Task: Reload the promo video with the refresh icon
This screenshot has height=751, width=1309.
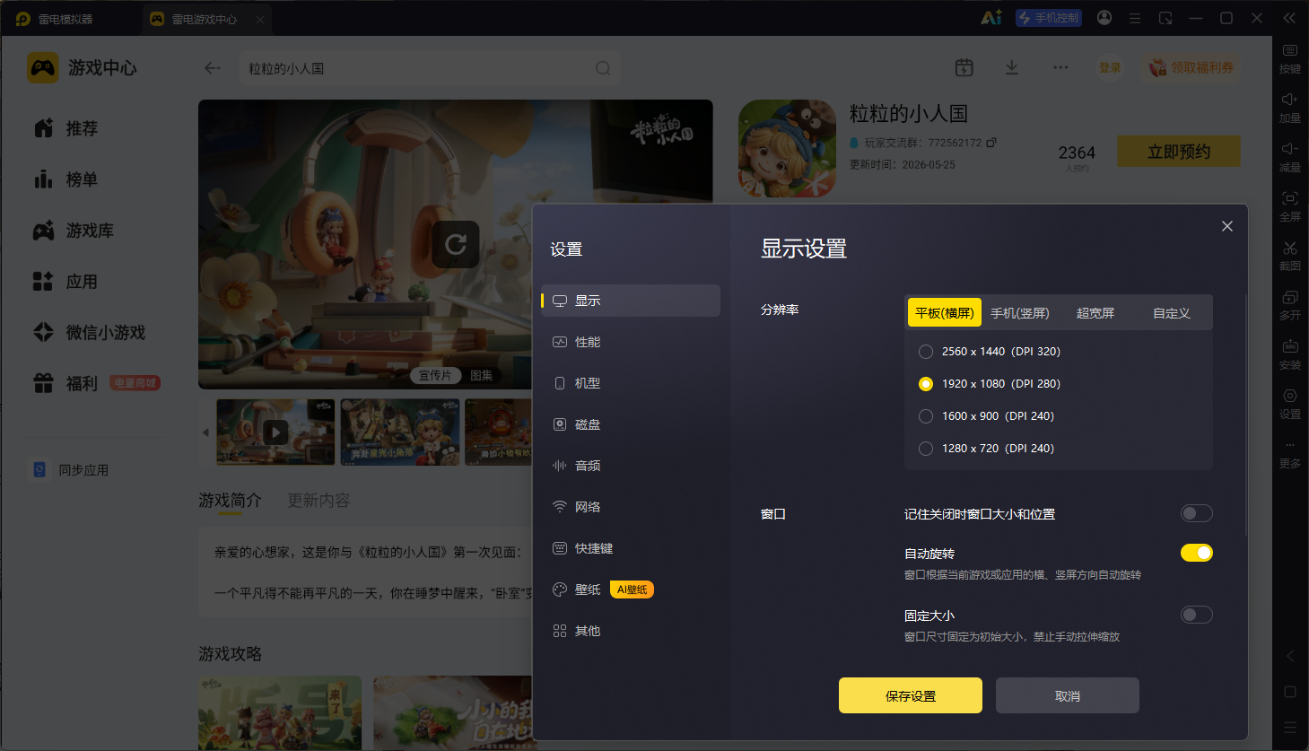Action: pos(456,244)
